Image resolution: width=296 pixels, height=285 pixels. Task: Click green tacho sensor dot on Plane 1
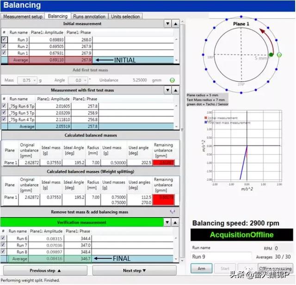[x=271, y=55]
